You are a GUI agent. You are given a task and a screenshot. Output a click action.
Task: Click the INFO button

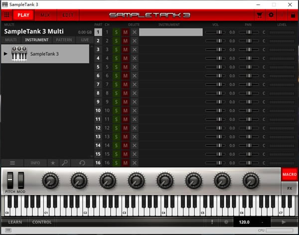click(x=35, y=163)
